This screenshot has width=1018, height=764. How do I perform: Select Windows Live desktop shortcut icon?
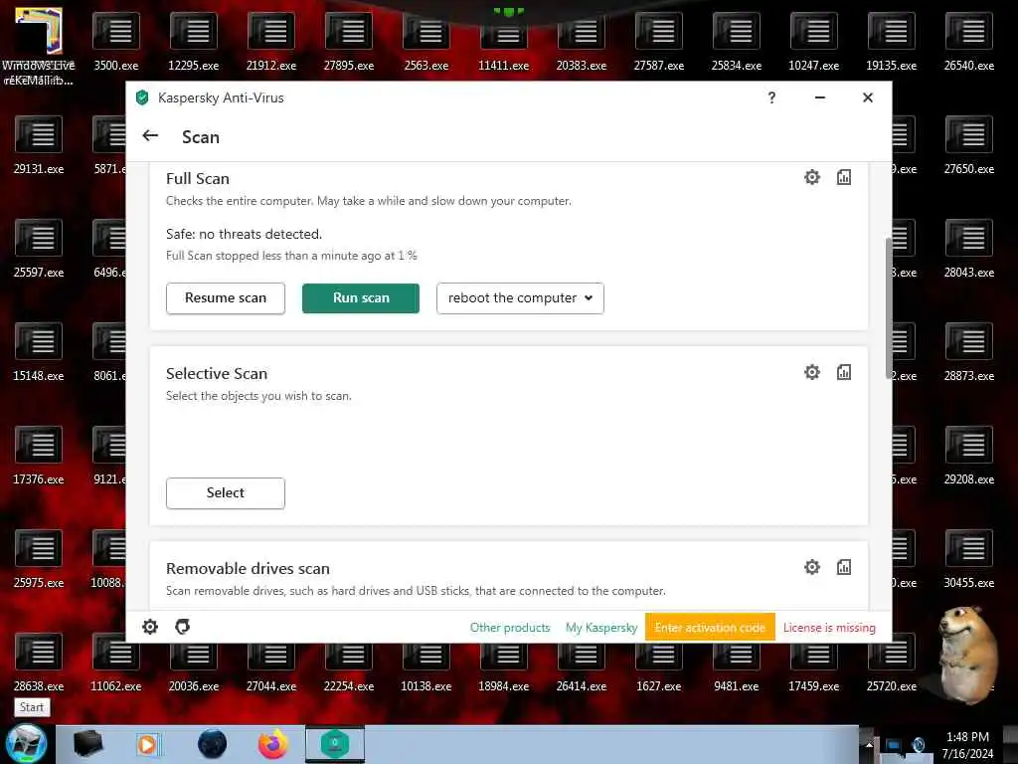pyautogui.click(x=39, y=46)
